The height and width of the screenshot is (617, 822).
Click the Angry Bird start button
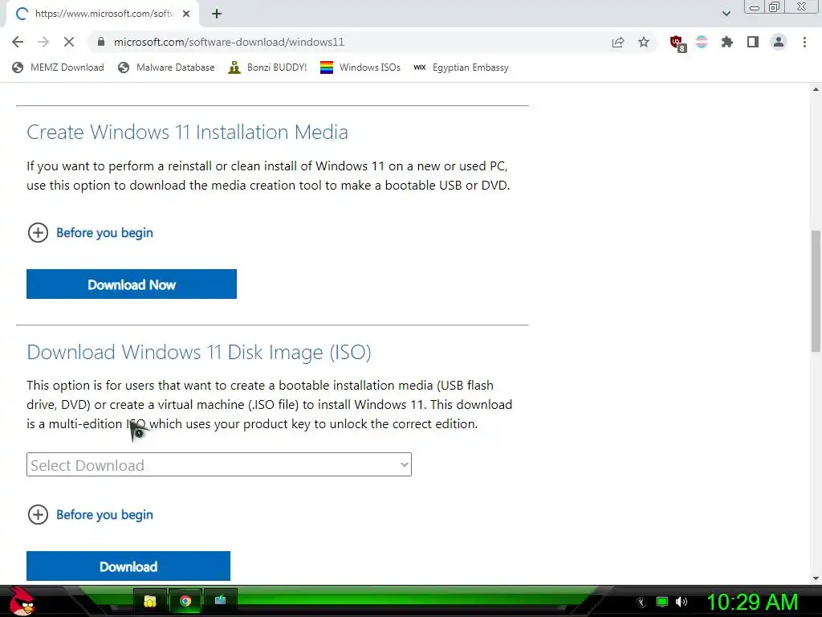[x=22, y=601]
